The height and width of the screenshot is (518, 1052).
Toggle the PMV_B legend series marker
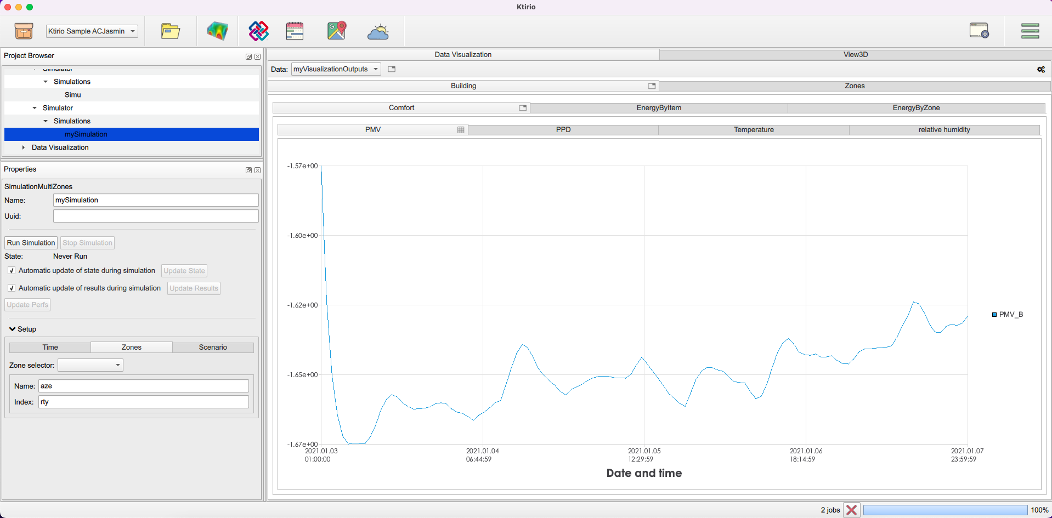(x=994, y=315)
